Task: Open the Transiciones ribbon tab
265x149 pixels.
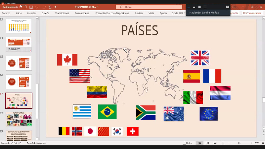Action: click(62, 13)
